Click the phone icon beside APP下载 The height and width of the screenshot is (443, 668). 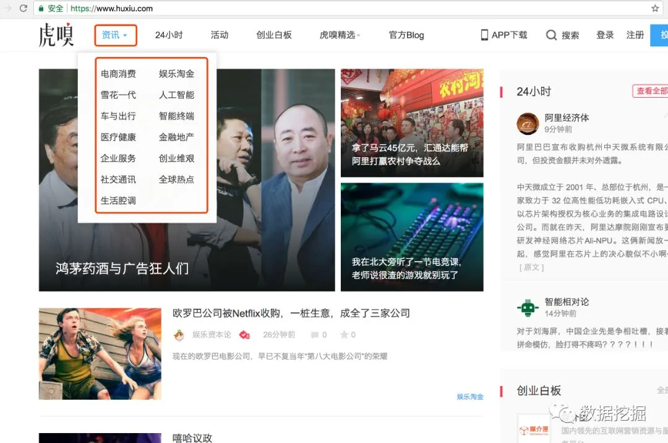click(484, 35)
